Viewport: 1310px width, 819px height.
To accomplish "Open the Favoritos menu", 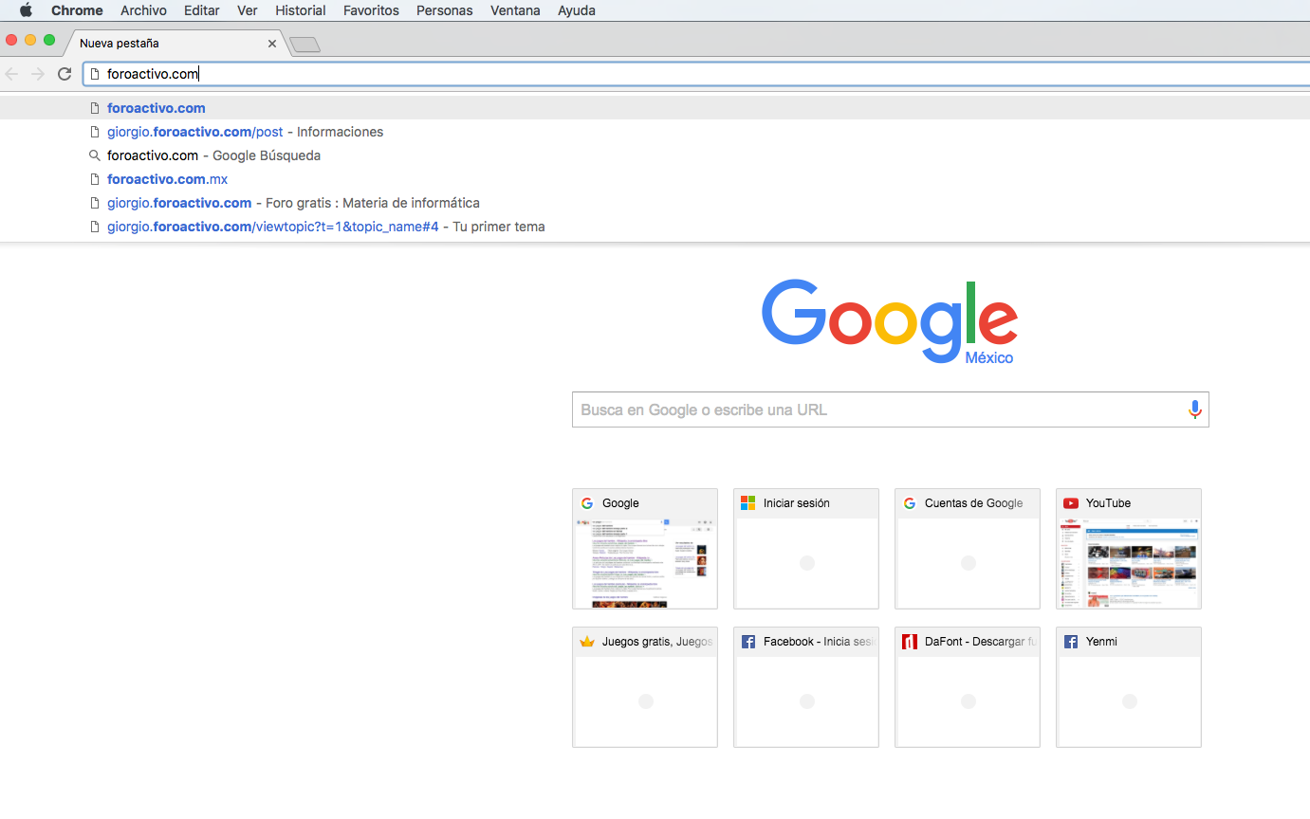I will [x=371, y=10].
